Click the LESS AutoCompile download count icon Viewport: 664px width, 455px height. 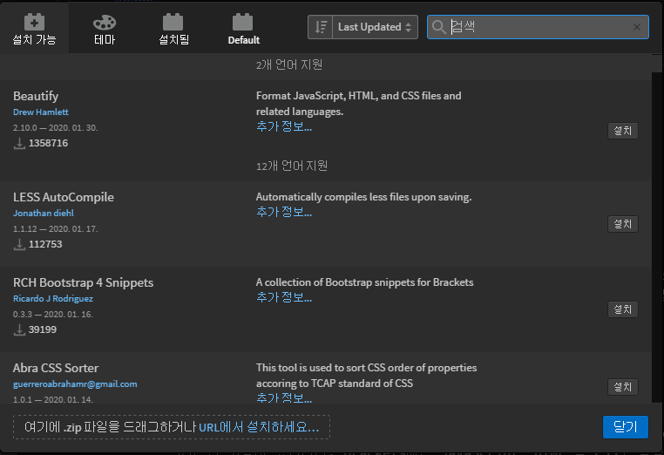click(x=19, y=244)
